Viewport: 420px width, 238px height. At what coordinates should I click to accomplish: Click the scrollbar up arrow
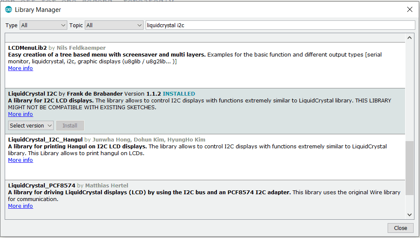pyautogui.click(x=409, y=38)
